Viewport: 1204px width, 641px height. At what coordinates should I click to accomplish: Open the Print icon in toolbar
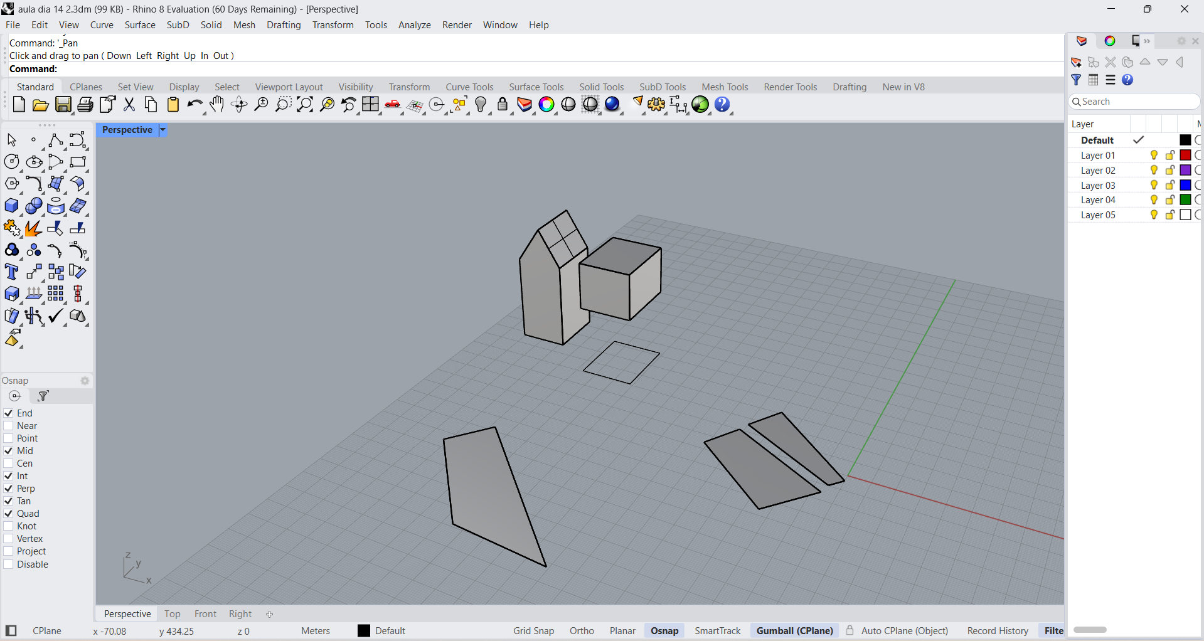[x=85, y=105]
